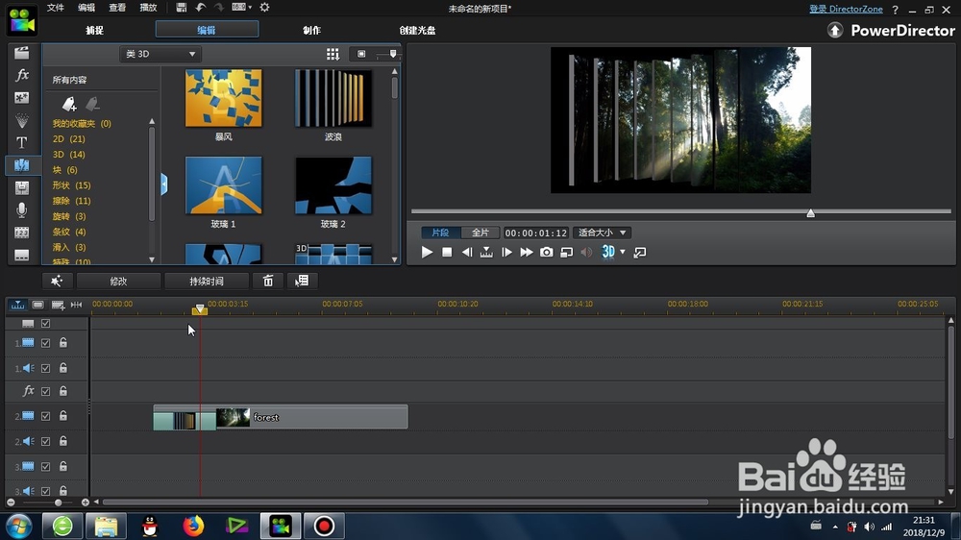Lock video track 2
The width and height of the screenshot is (961, 540).
click(x=63, y=416)
